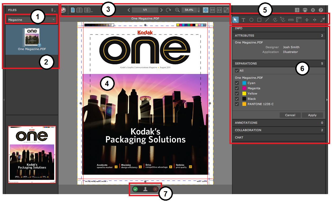The image size is (332, 202).
Task: Click the rotate page icon
Action: (168, 10)
